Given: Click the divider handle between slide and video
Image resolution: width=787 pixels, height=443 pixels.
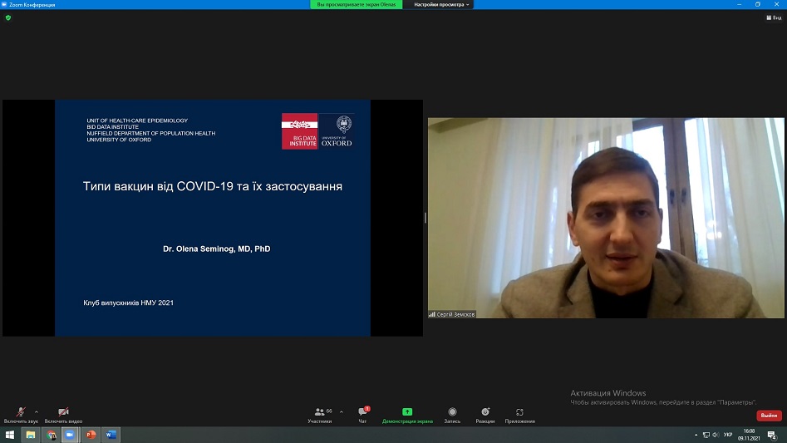Looking at the screenshot, I should click(x=425, y=218).
